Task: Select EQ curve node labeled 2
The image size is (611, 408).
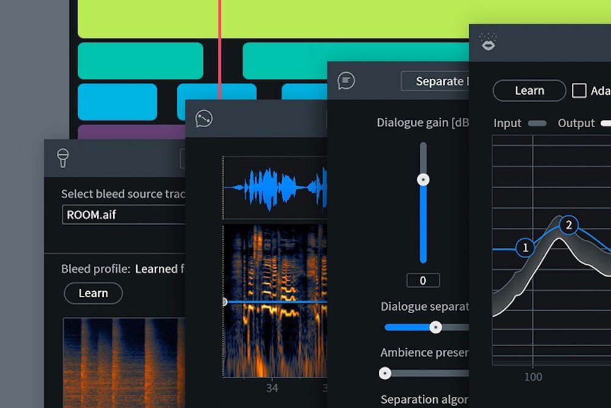Action: [x=569, y=226]
